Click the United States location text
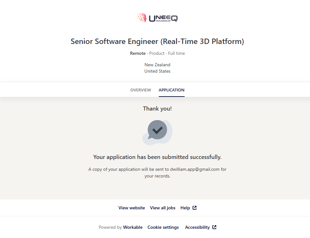Screen dimensions: 310x238 [x=157, y=71]
